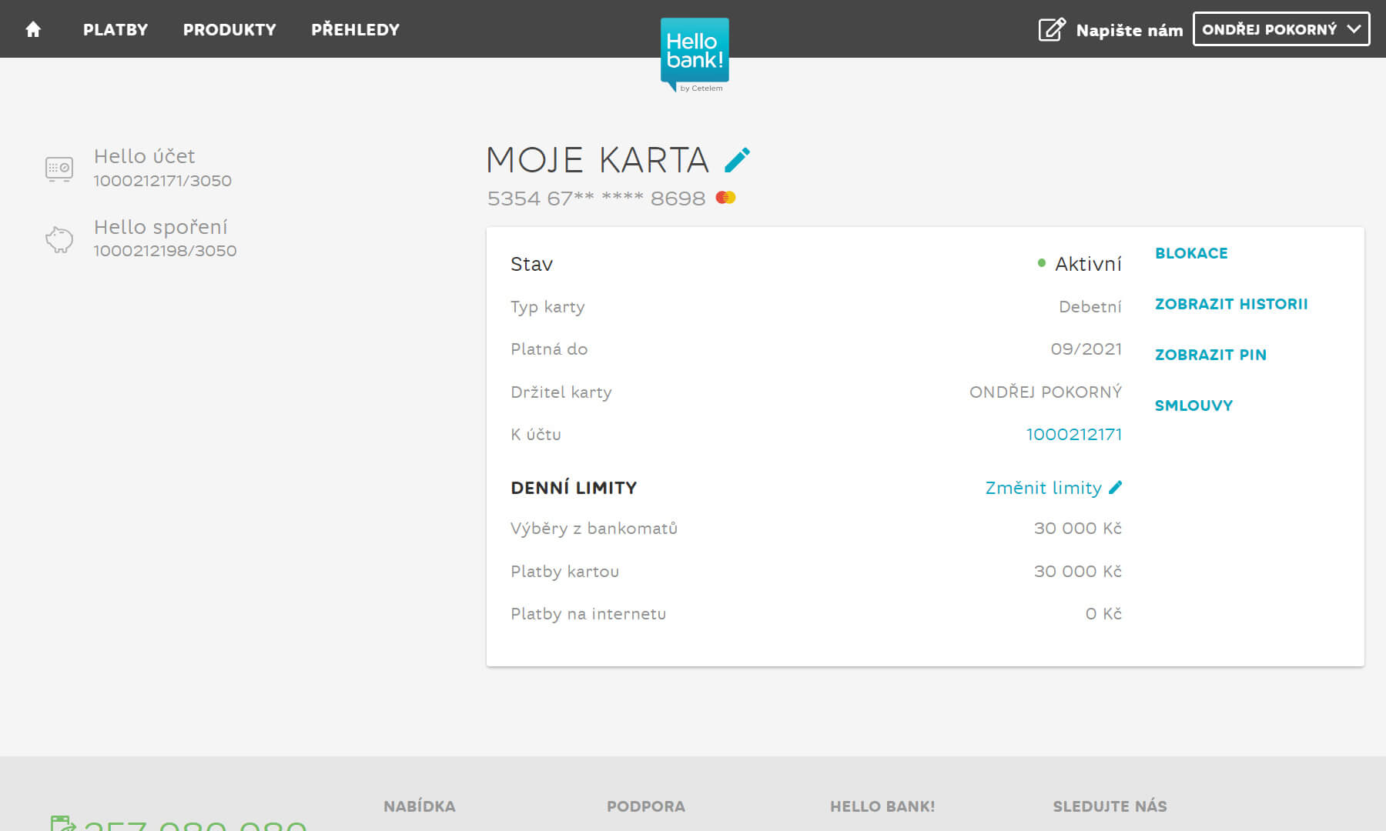Click BLOKACE to block the card
Viewport: 1386px width, 831px height.
click(x=1191, y=253)
